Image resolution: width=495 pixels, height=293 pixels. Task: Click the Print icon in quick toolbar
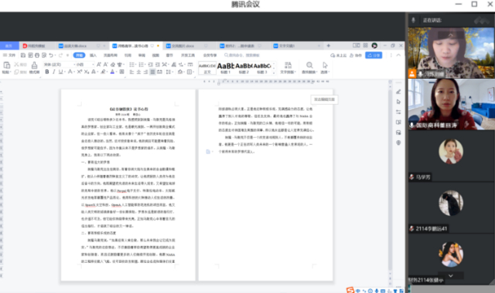[37, 55]
